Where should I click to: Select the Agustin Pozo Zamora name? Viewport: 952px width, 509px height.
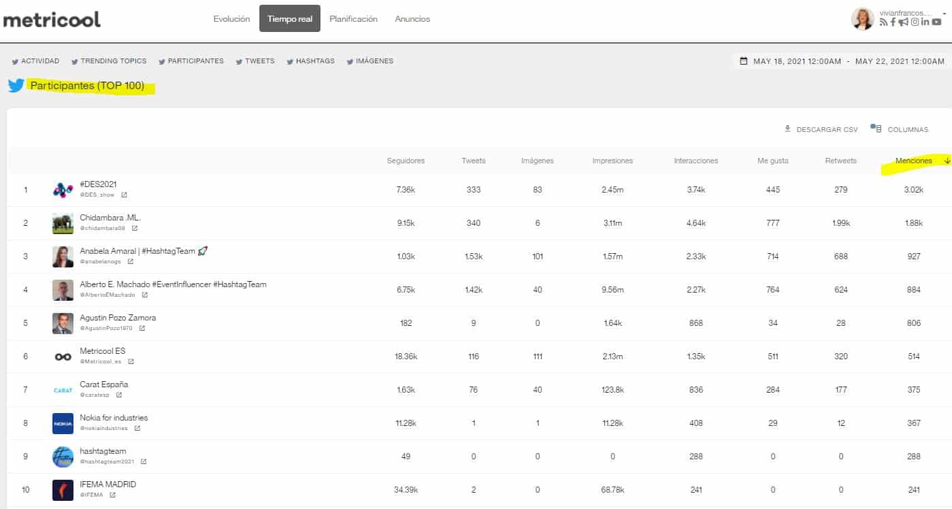[118, 318]
